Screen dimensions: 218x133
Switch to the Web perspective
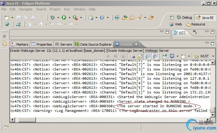tap(176, 24)
